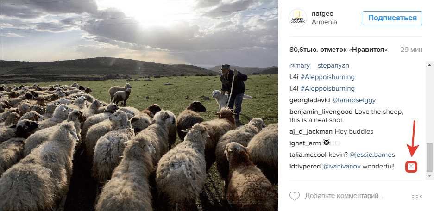Image resolution: width=434 pixels, height=211 pixels.
Task: Click the Добавьте комментарий input field
Action: click(344, 196)
